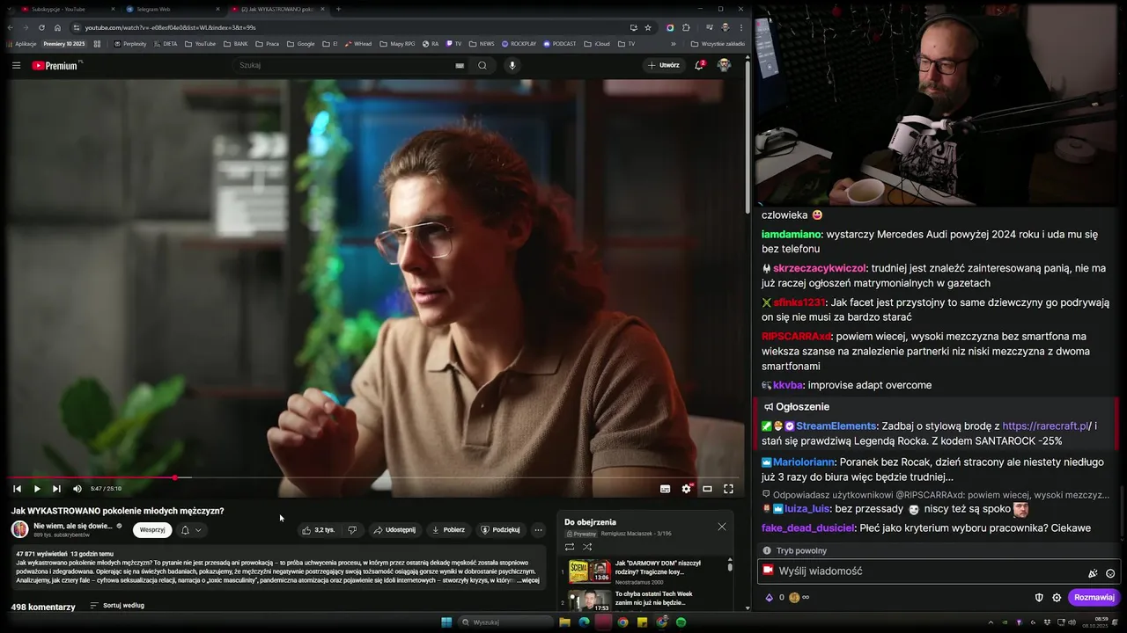This screenshot has height=633, width=1127.
Task: Open channel notification bell dropdown
Action: coord(191,530)
